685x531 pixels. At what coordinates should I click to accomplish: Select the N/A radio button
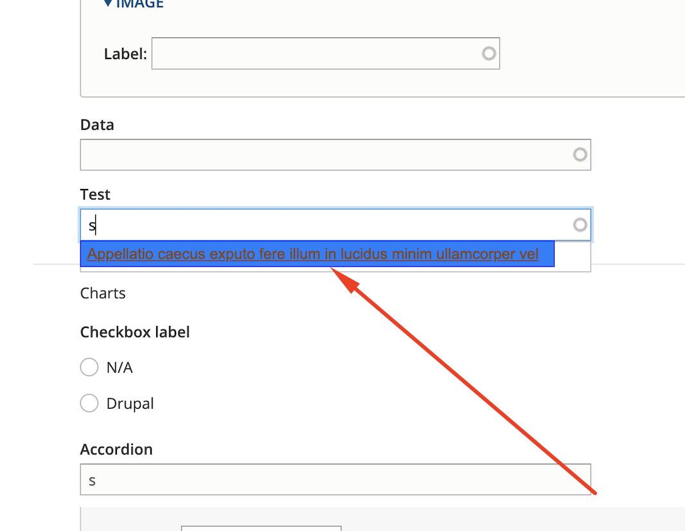coord(89,368)
